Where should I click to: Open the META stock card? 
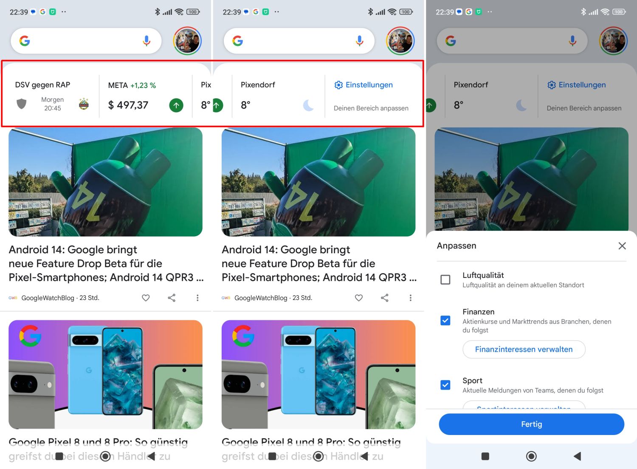[x=144, y=96]
